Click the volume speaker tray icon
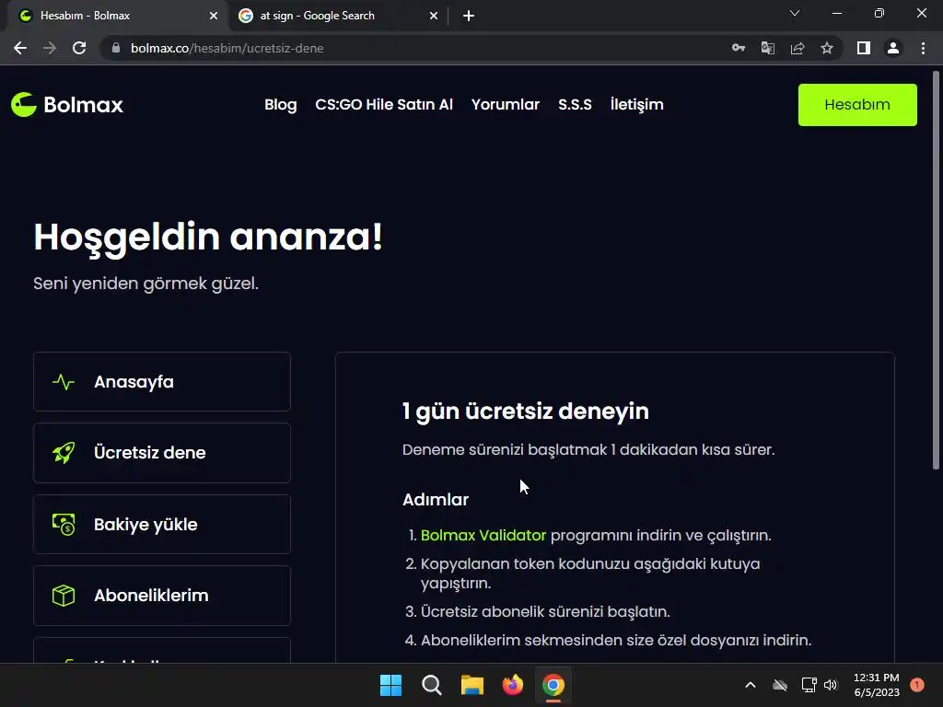Screen dimensions: 943x707 click(831, 685)
